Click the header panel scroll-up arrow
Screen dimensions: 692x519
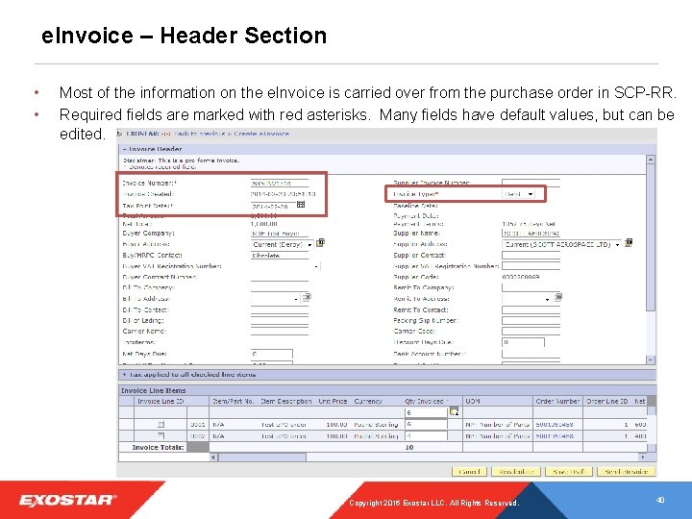click(x=651, y=160)
